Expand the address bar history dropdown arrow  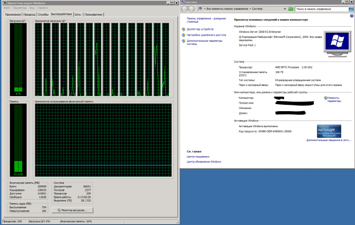click(284, 9)
